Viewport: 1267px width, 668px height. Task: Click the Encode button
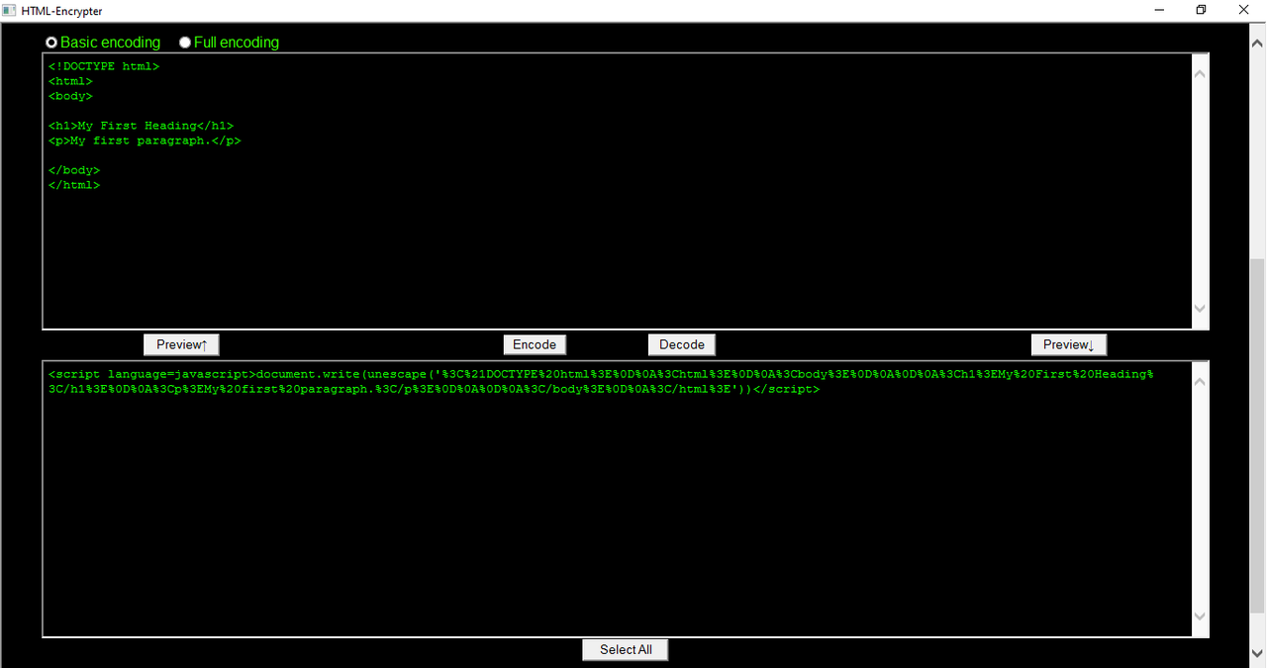point(535,344)
